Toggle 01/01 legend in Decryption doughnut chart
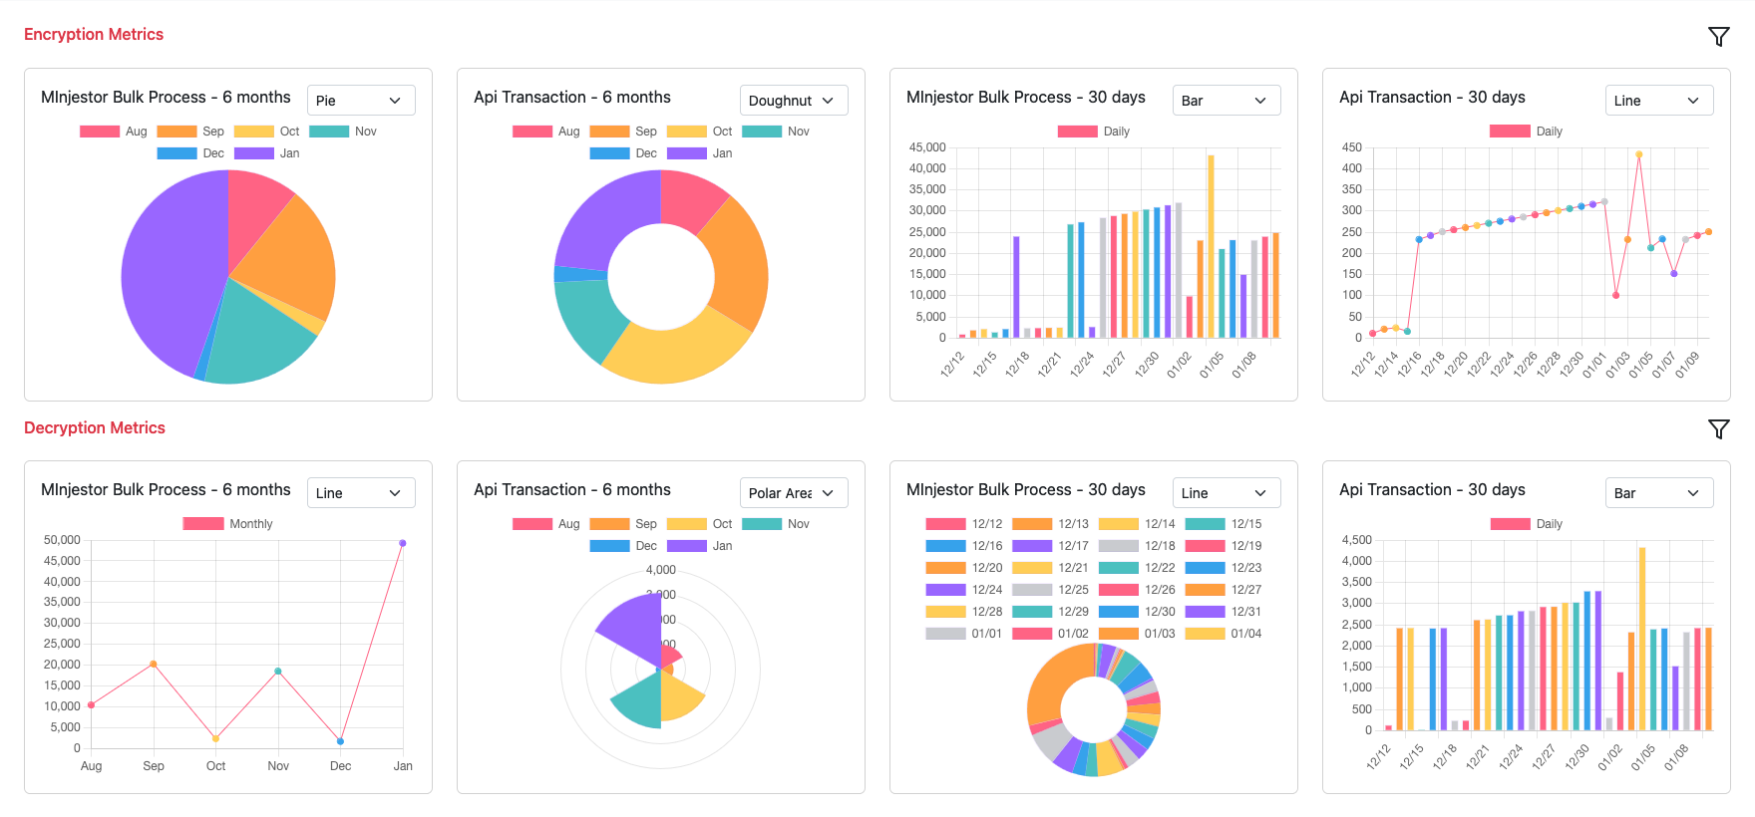 click(x=964, y=634)
